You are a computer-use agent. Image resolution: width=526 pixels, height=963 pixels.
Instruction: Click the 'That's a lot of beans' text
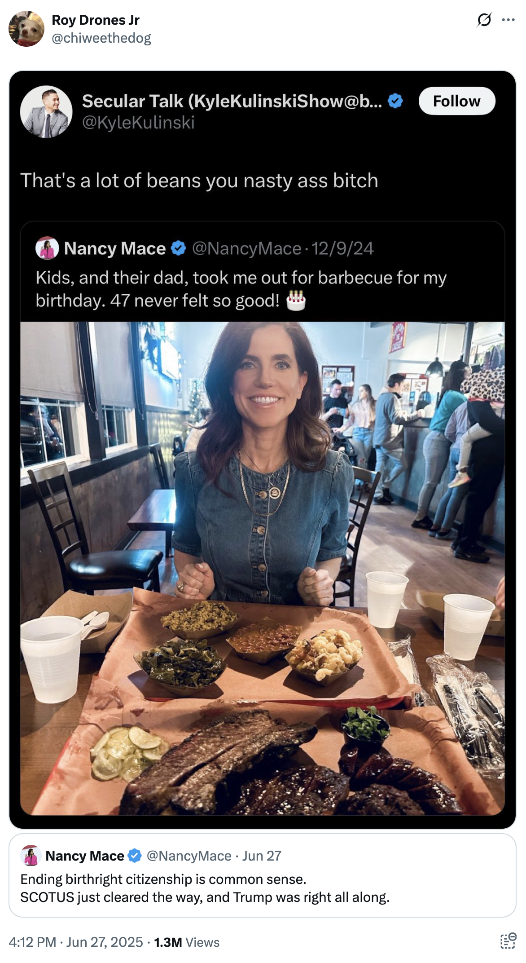pyautogui.click(x=199, y=181)
